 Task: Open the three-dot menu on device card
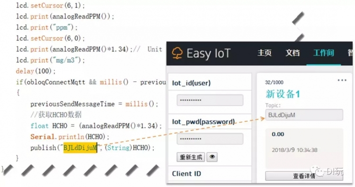click(x=342, y=80)
